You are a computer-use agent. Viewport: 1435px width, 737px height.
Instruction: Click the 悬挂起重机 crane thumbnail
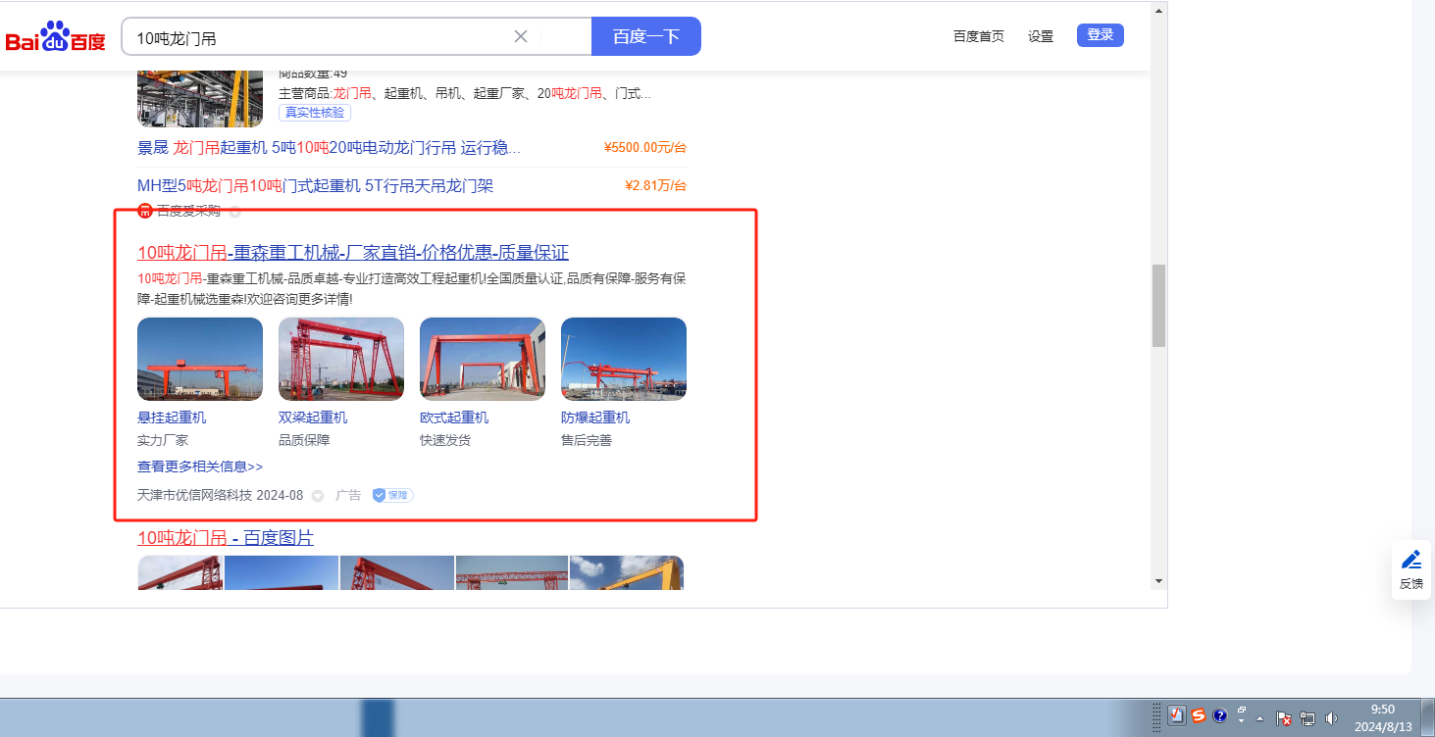(x=200, y=359)
